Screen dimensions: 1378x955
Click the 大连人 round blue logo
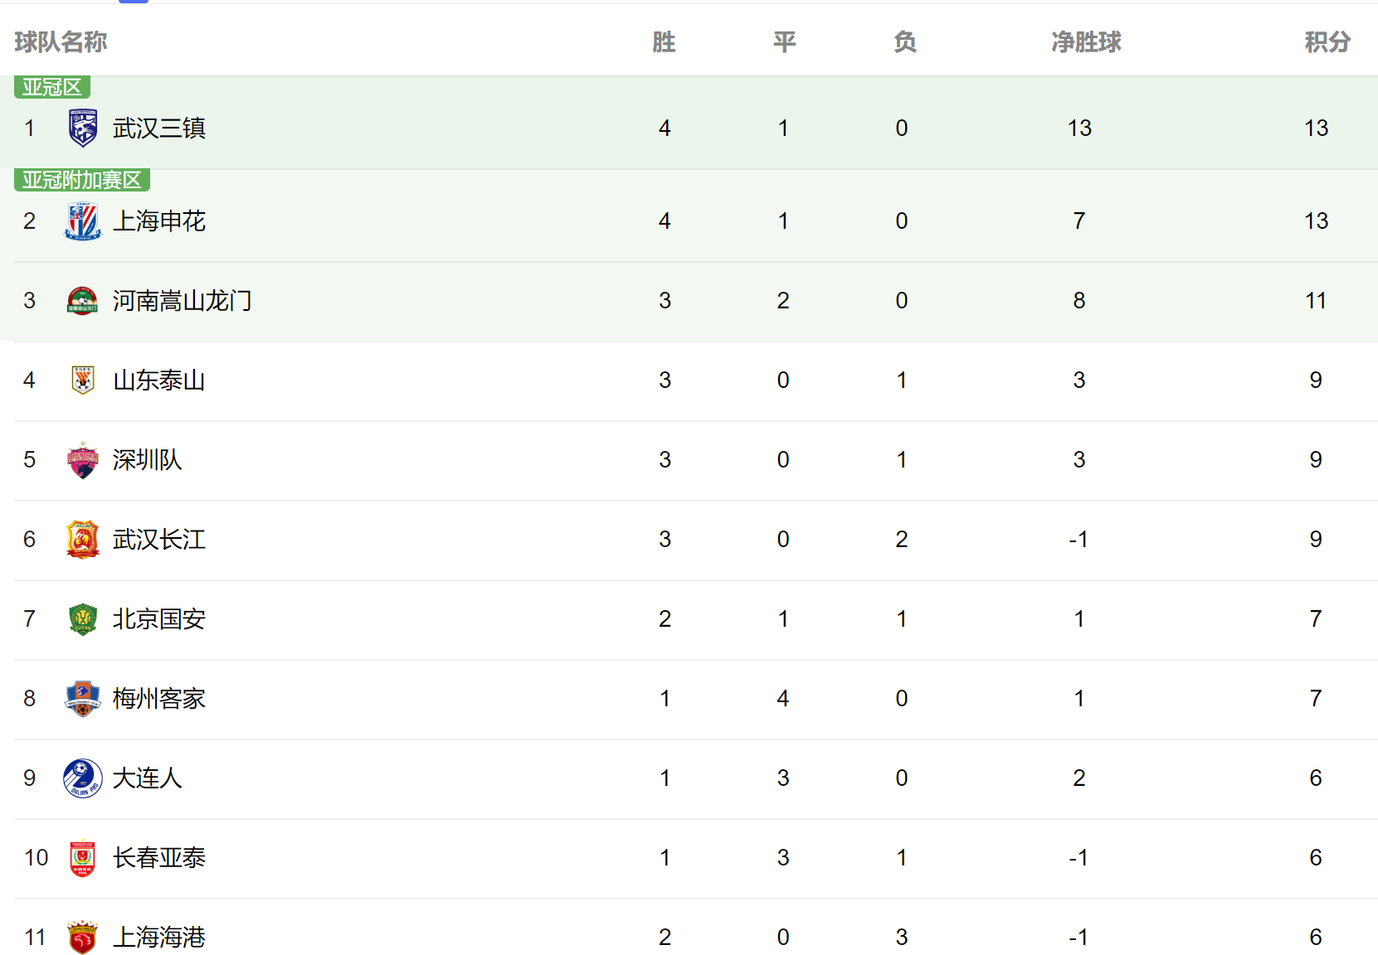click(x=83, y=778)
